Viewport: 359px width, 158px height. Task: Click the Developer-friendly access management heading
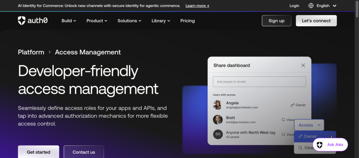pos(88,80)
